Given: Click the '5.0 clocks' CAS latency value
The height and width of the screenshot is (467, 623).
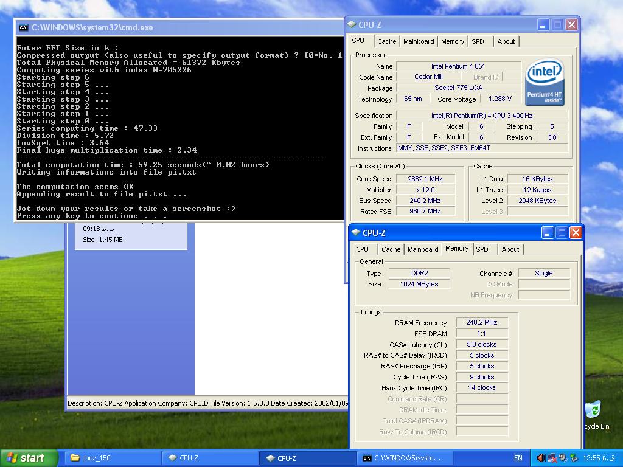Looking at the screenshot, I should tap(482, 344).
